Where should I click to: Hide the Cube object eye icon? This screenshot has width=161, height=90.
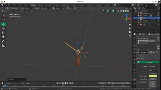click(158, 18)
